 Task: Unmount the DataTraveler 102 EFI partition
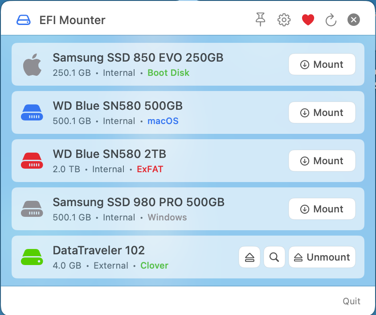tap(322, 257)
